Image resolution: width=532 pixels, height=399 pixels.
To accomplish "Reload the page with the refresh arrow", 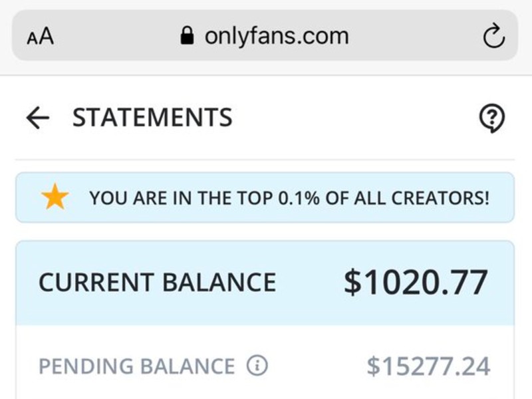I will point(494,36).
